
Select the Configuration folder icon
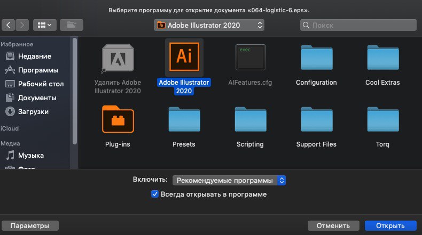point(316,58)
